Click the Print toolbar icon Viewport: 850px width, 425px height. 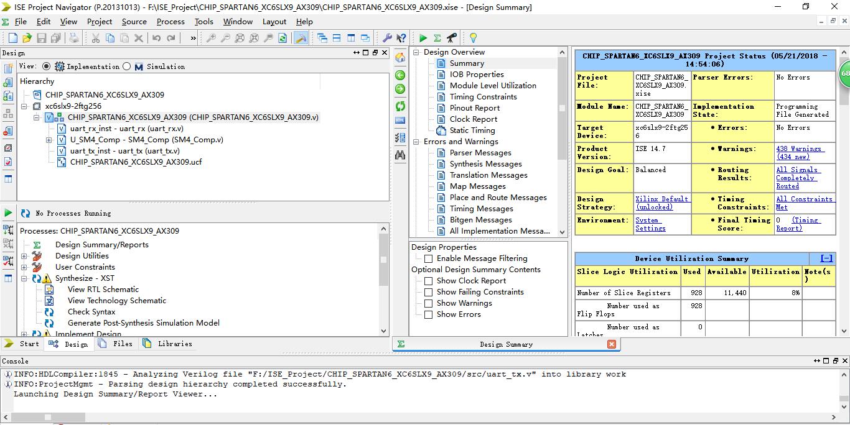[x=74, y=38]
